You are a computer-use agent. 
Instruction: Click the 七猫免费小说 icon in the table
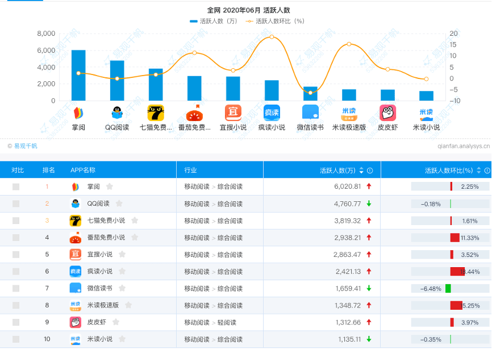[76, 221]
